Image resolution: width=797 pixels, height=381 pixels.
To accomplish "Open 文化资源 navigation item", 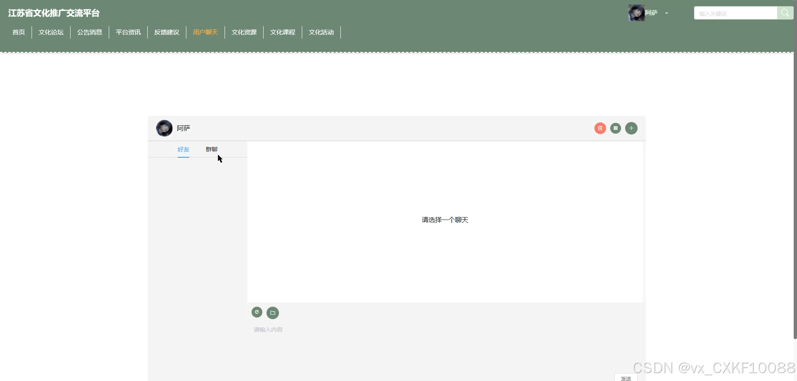I will point(244,32).
